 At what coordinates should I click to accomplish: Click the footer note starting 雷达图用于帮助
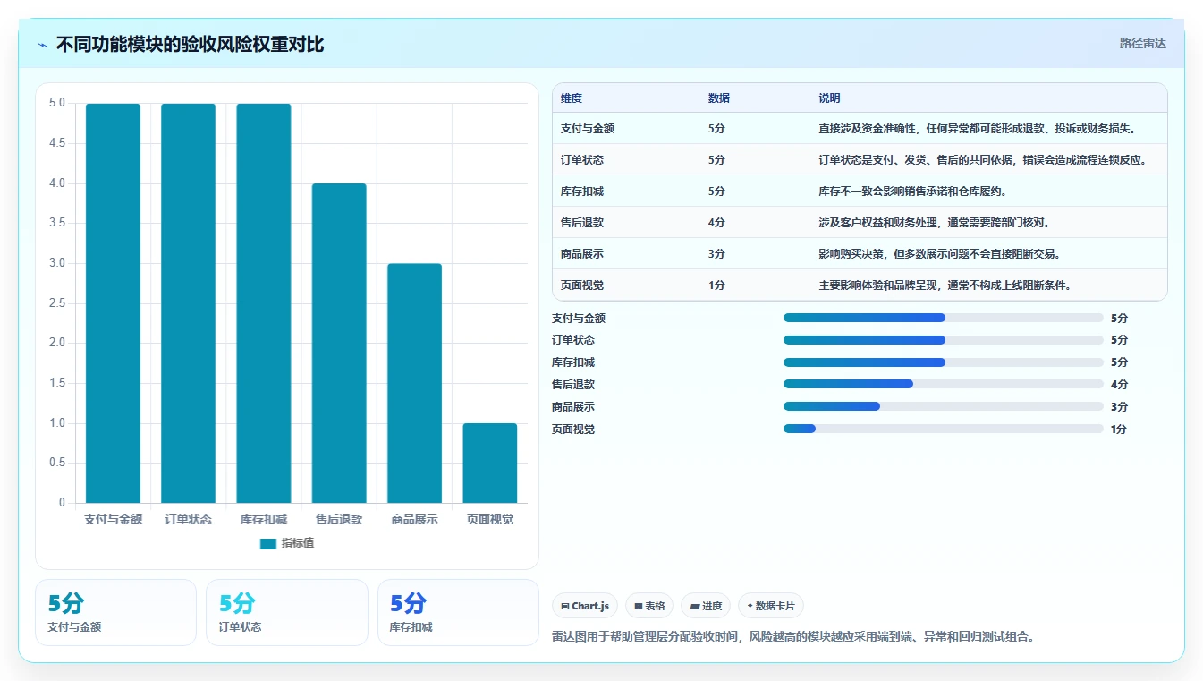pyautogui.click(x=794, y=637)
